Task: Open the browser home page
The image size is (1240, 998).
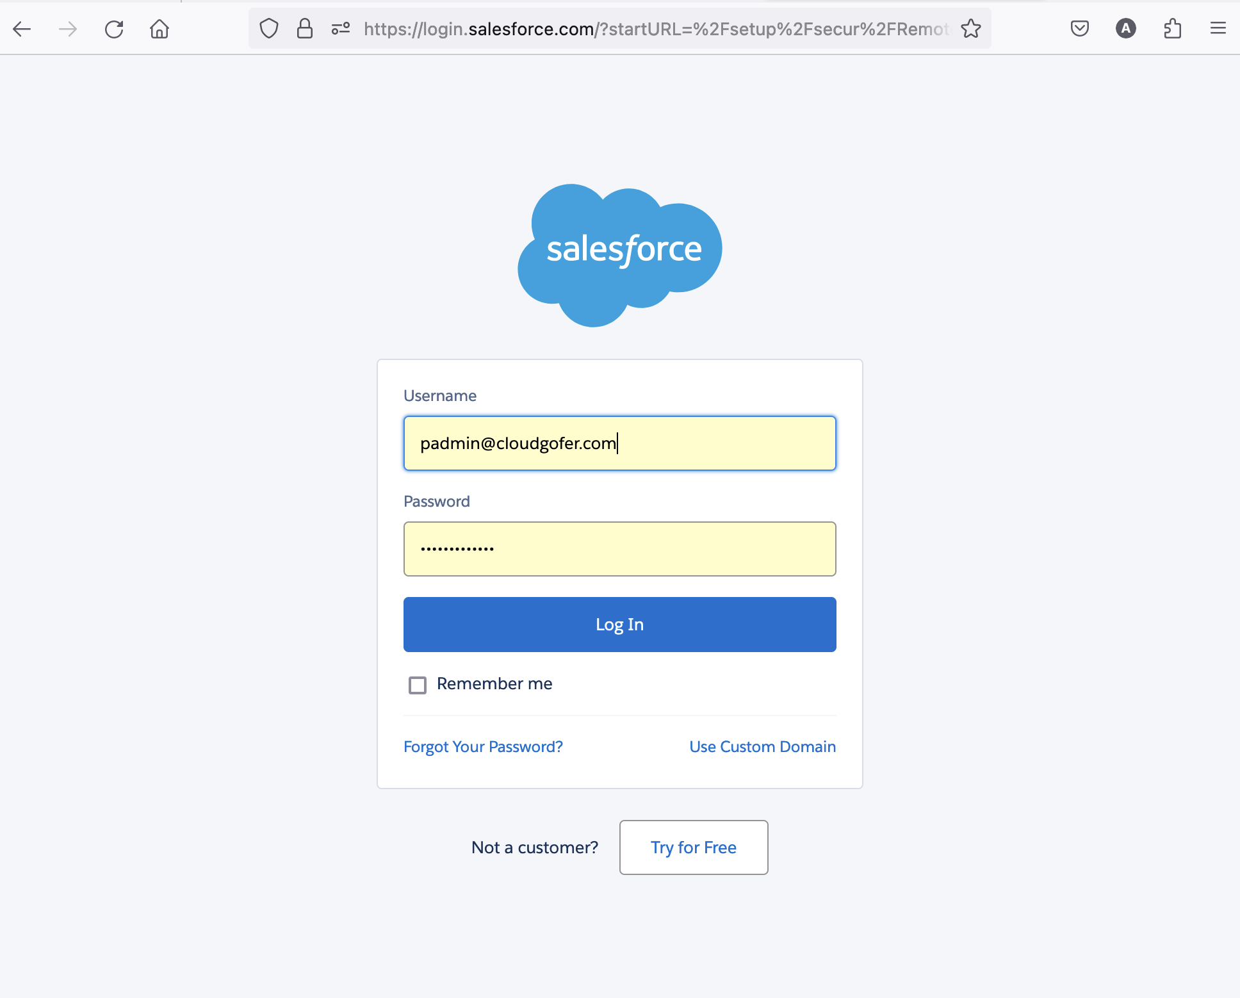Action: tap(159, 29)
